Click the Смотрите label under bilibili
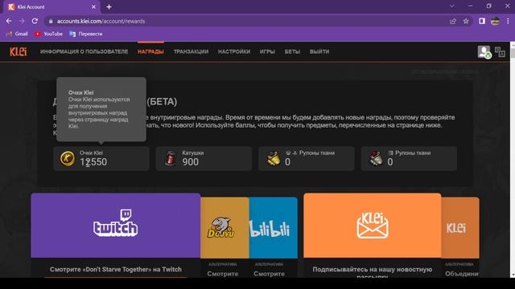 click(270, 274)
